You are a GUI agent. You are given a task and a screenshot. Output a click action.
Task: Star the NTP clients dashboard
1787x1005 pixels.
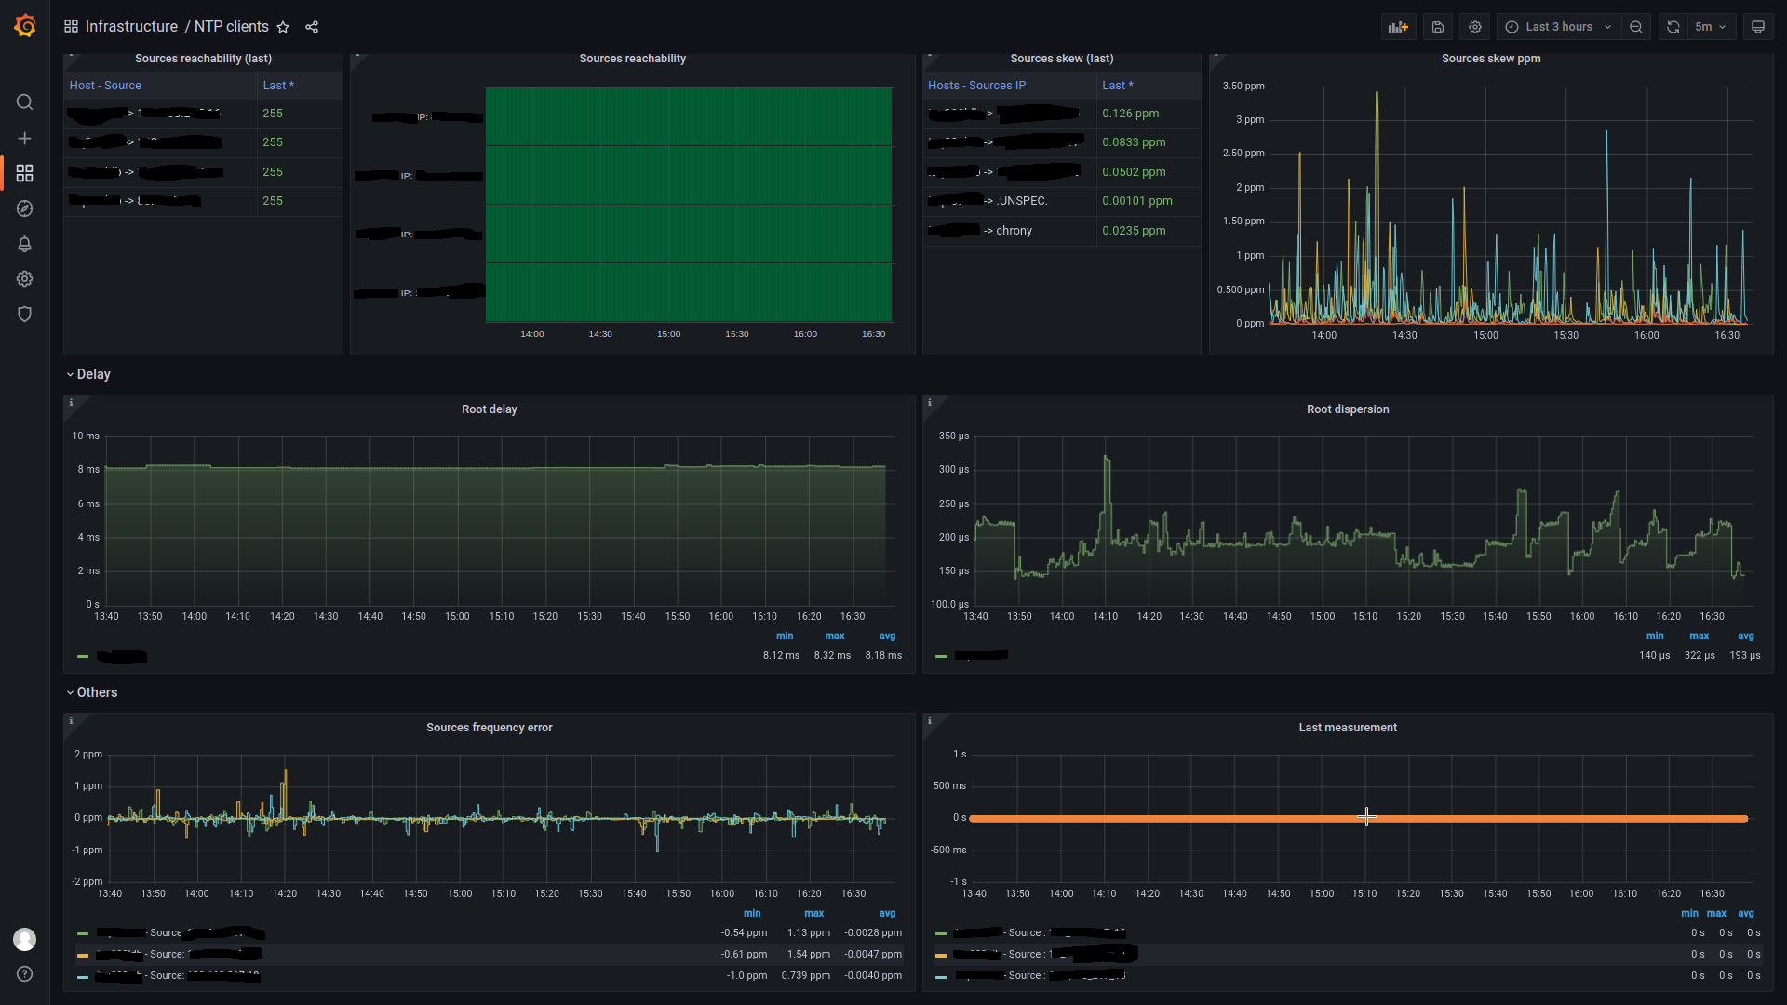point(283,27)
